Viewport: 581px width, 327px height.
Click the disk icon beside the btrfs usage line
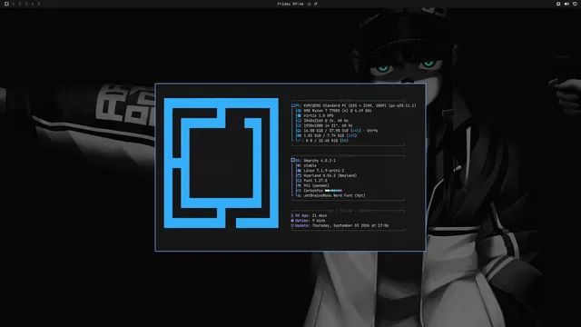[299, 131]
